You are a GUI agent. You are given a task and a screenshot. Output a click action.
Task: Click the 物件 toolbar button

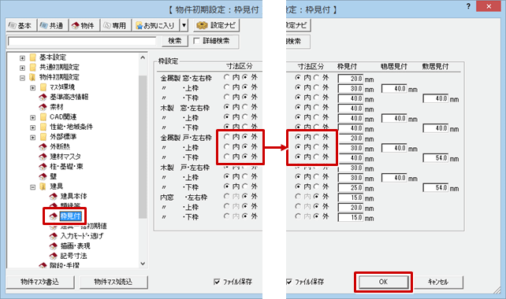(x=84, y=25)
